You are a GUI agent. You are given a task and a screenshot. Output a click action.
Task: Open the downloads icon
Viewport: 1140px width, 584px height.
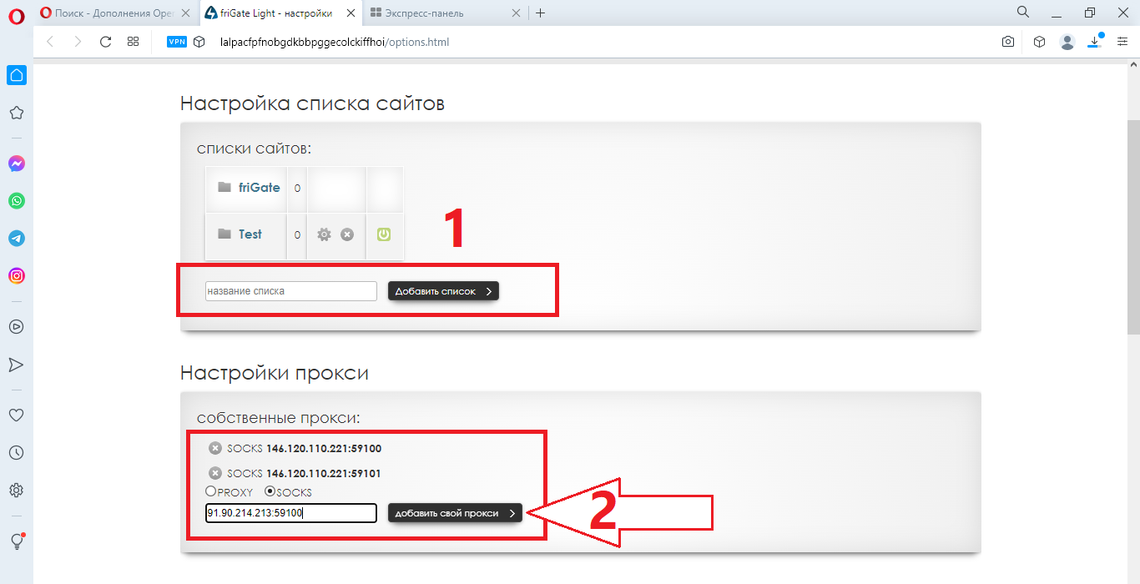pyautogui.click(x=1095, y=41)
